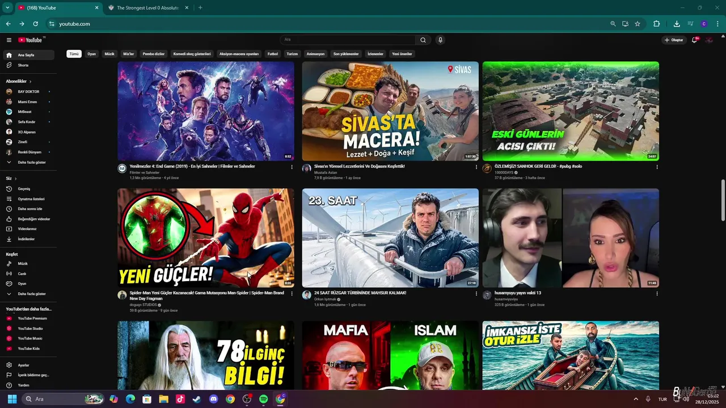Open Chrome extensions puzzle icon
The height and width of the screenshot is (408, 726).
point(657,24)
